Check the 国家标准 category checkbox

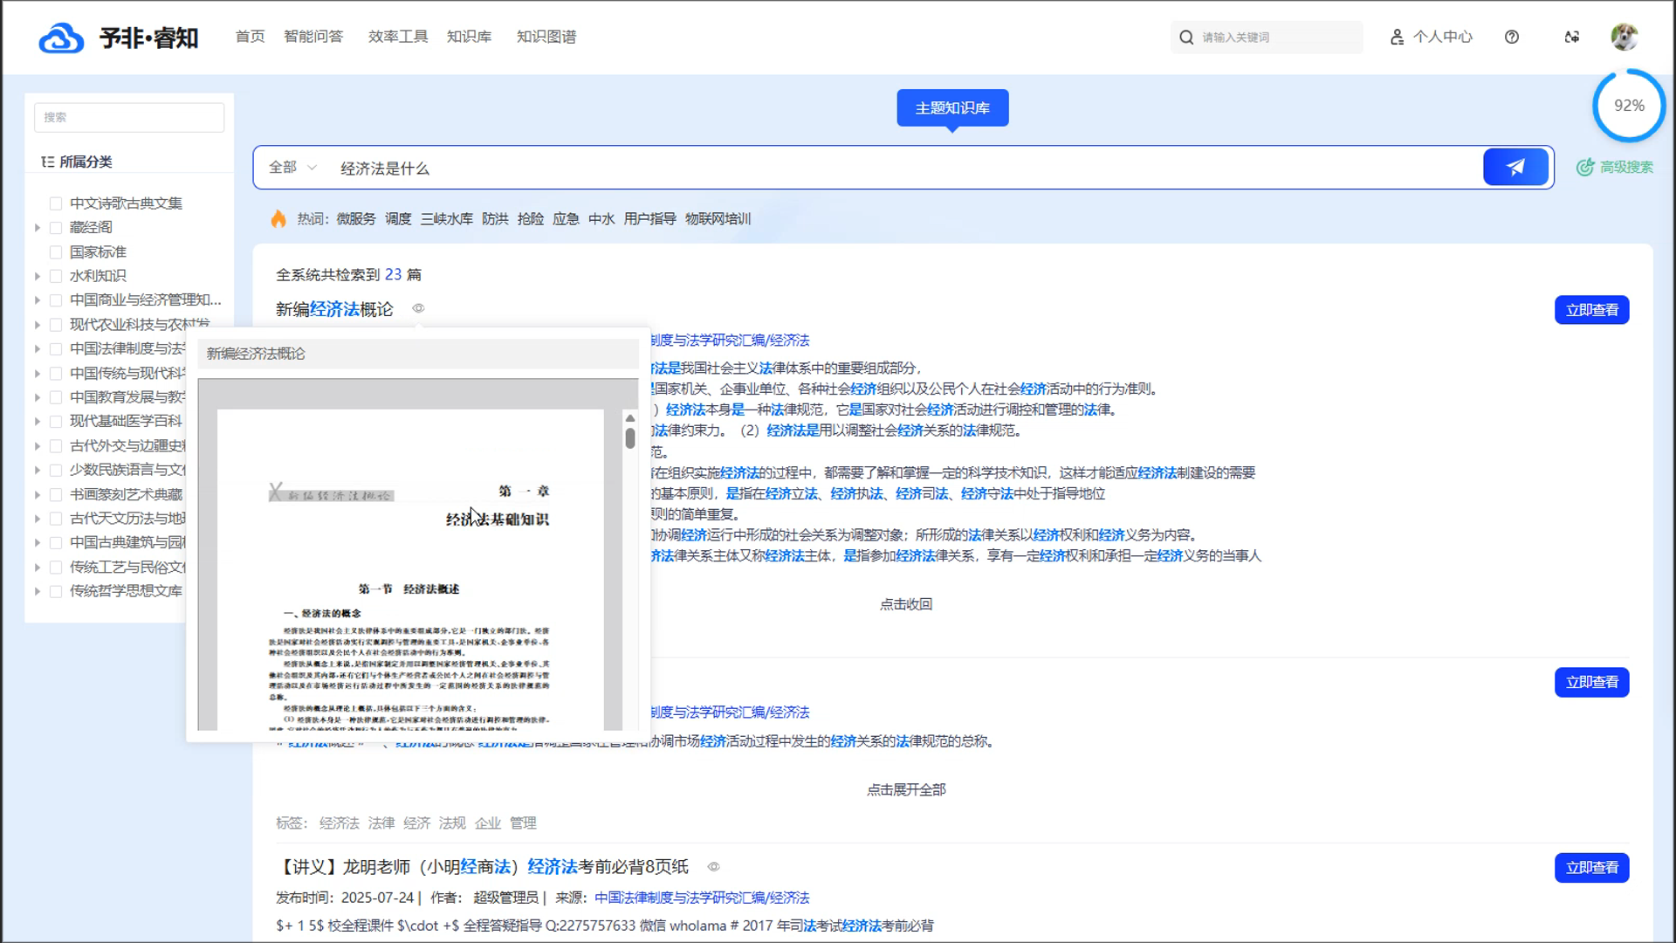point(56,252)
